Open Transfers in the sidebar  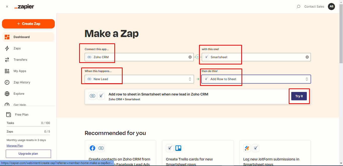pyautogui.click(x=28, y=60)
